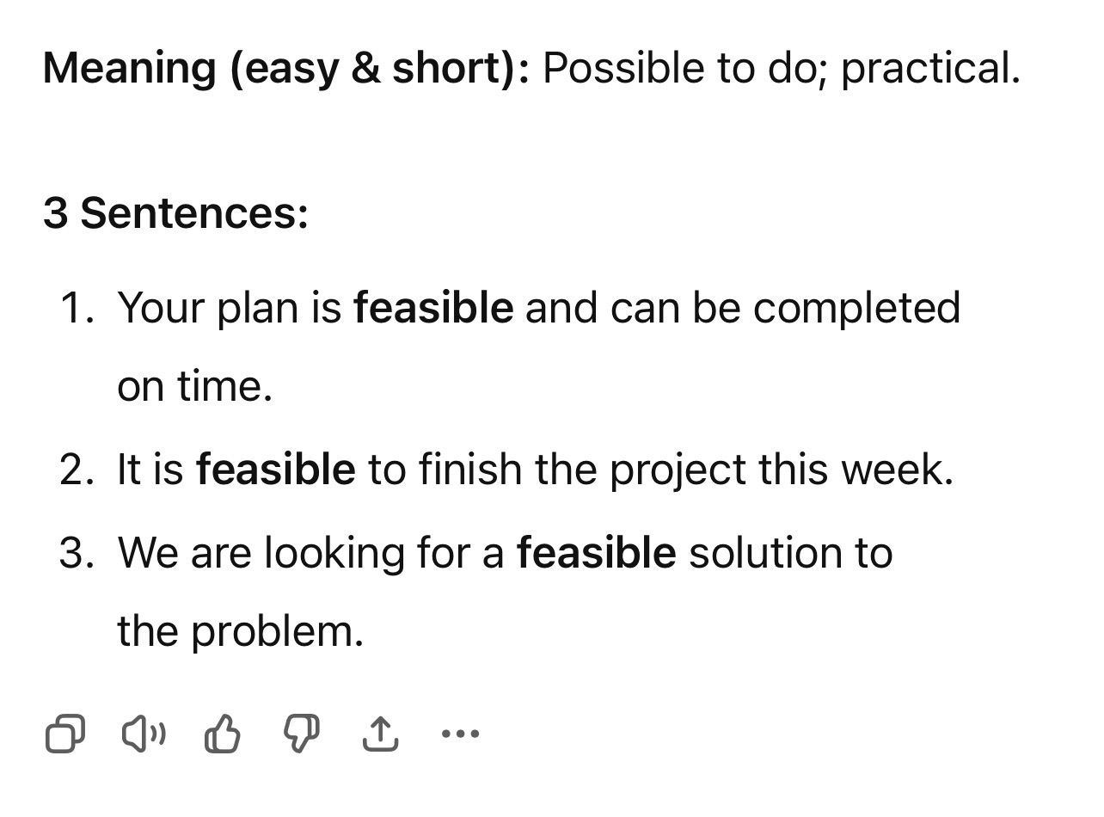
Task: Click bold 'feasible' in the first sentence
Action: click(x=434, y=308)
